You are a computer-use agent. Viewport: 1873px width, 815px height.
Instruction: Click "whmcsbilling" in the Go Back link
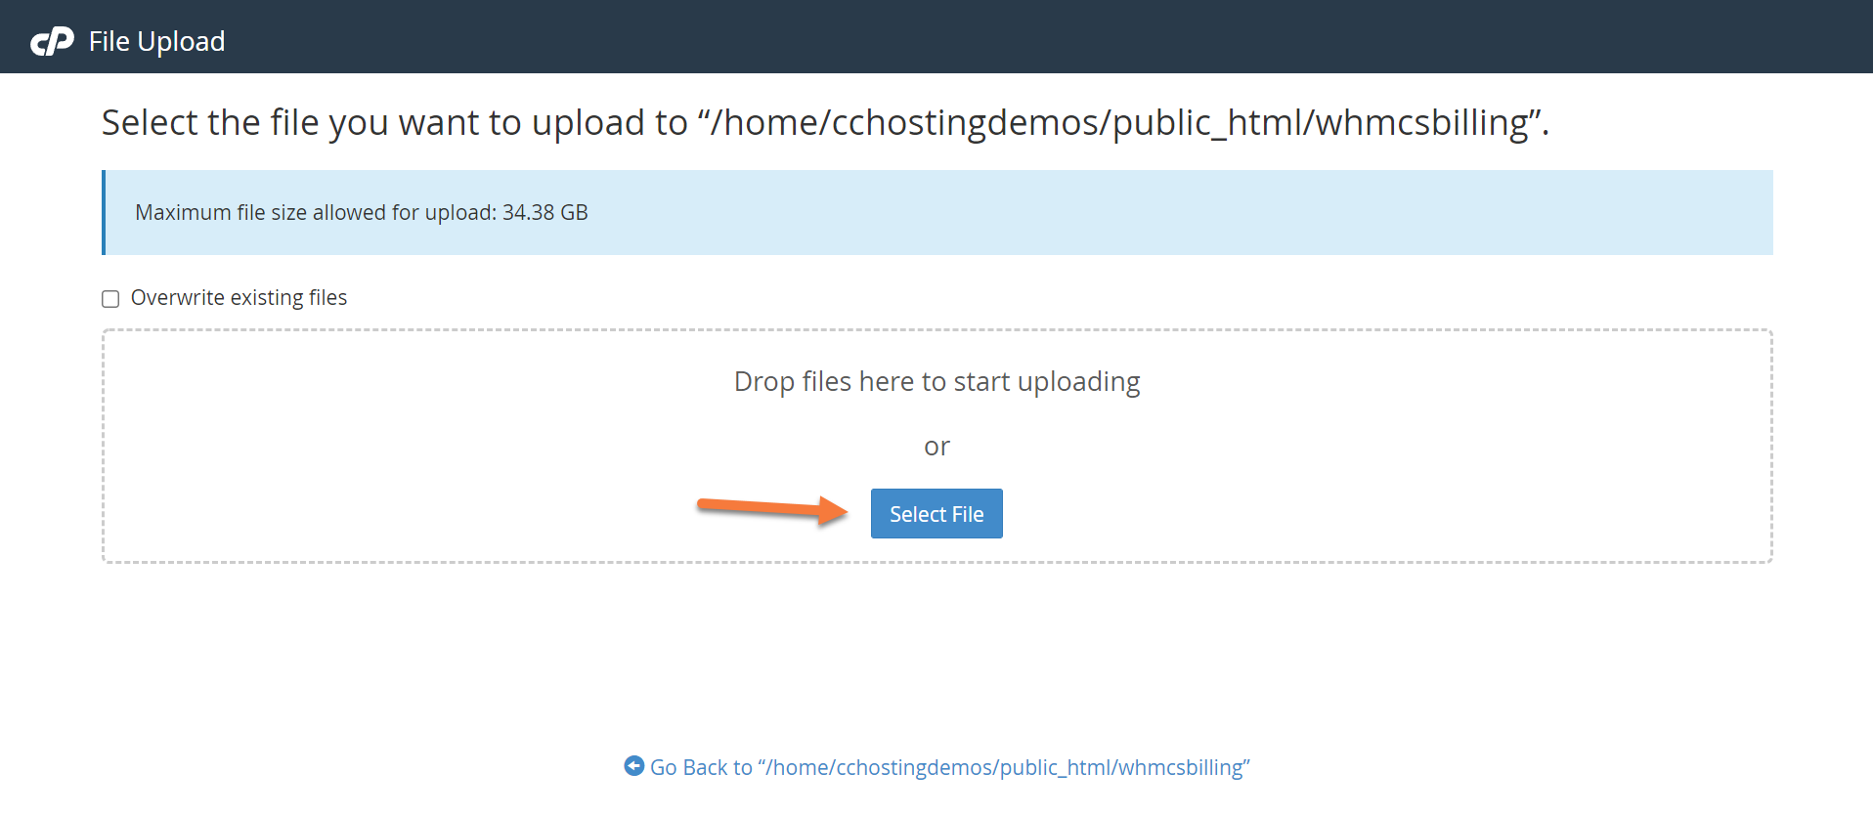coord(1180,768)
